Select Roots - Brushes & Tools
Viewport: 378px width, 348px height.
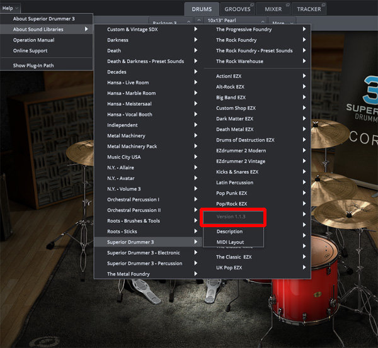tap(147, 221)
